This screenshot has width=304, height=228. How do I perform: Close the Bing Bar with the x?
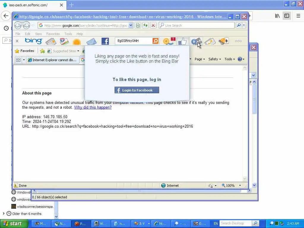pyautogui.click(x=17, y=41)
